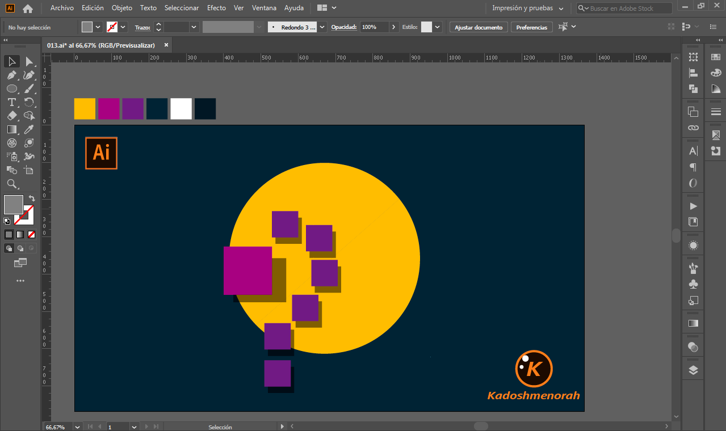Set paint mode to solid Color

click(9, 234)
